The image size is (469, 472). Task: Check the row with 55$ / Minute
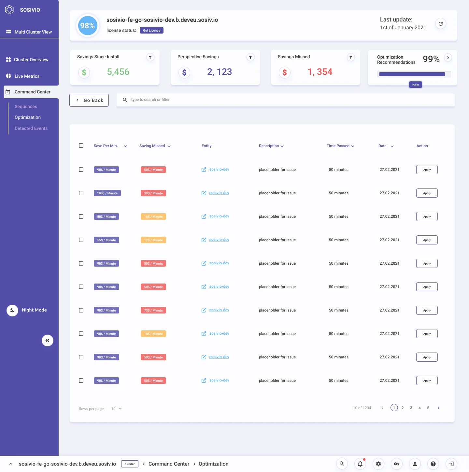(81, 240)
